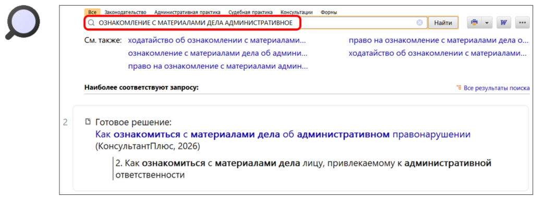This screenshot has height=198, width=534.
Task: Open the Административная практика tab
Action: click(187, 13)
